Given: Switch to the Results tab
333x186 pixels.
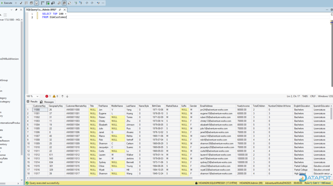Looking at the screenshot, I should click(32, 102).
